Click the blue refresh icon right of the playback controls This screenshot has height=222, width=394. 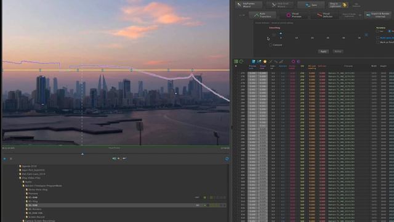point(227,159)
